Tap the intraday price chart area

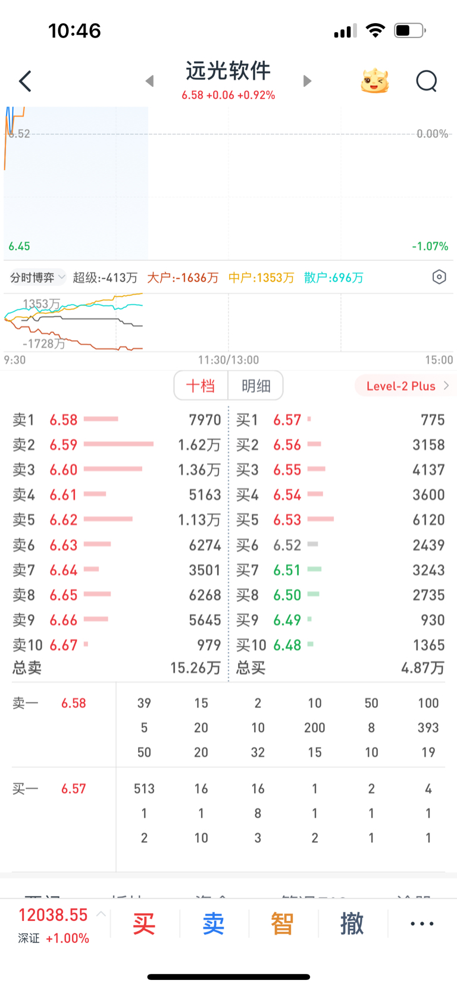pyautogui.click(x=228, y=183)
